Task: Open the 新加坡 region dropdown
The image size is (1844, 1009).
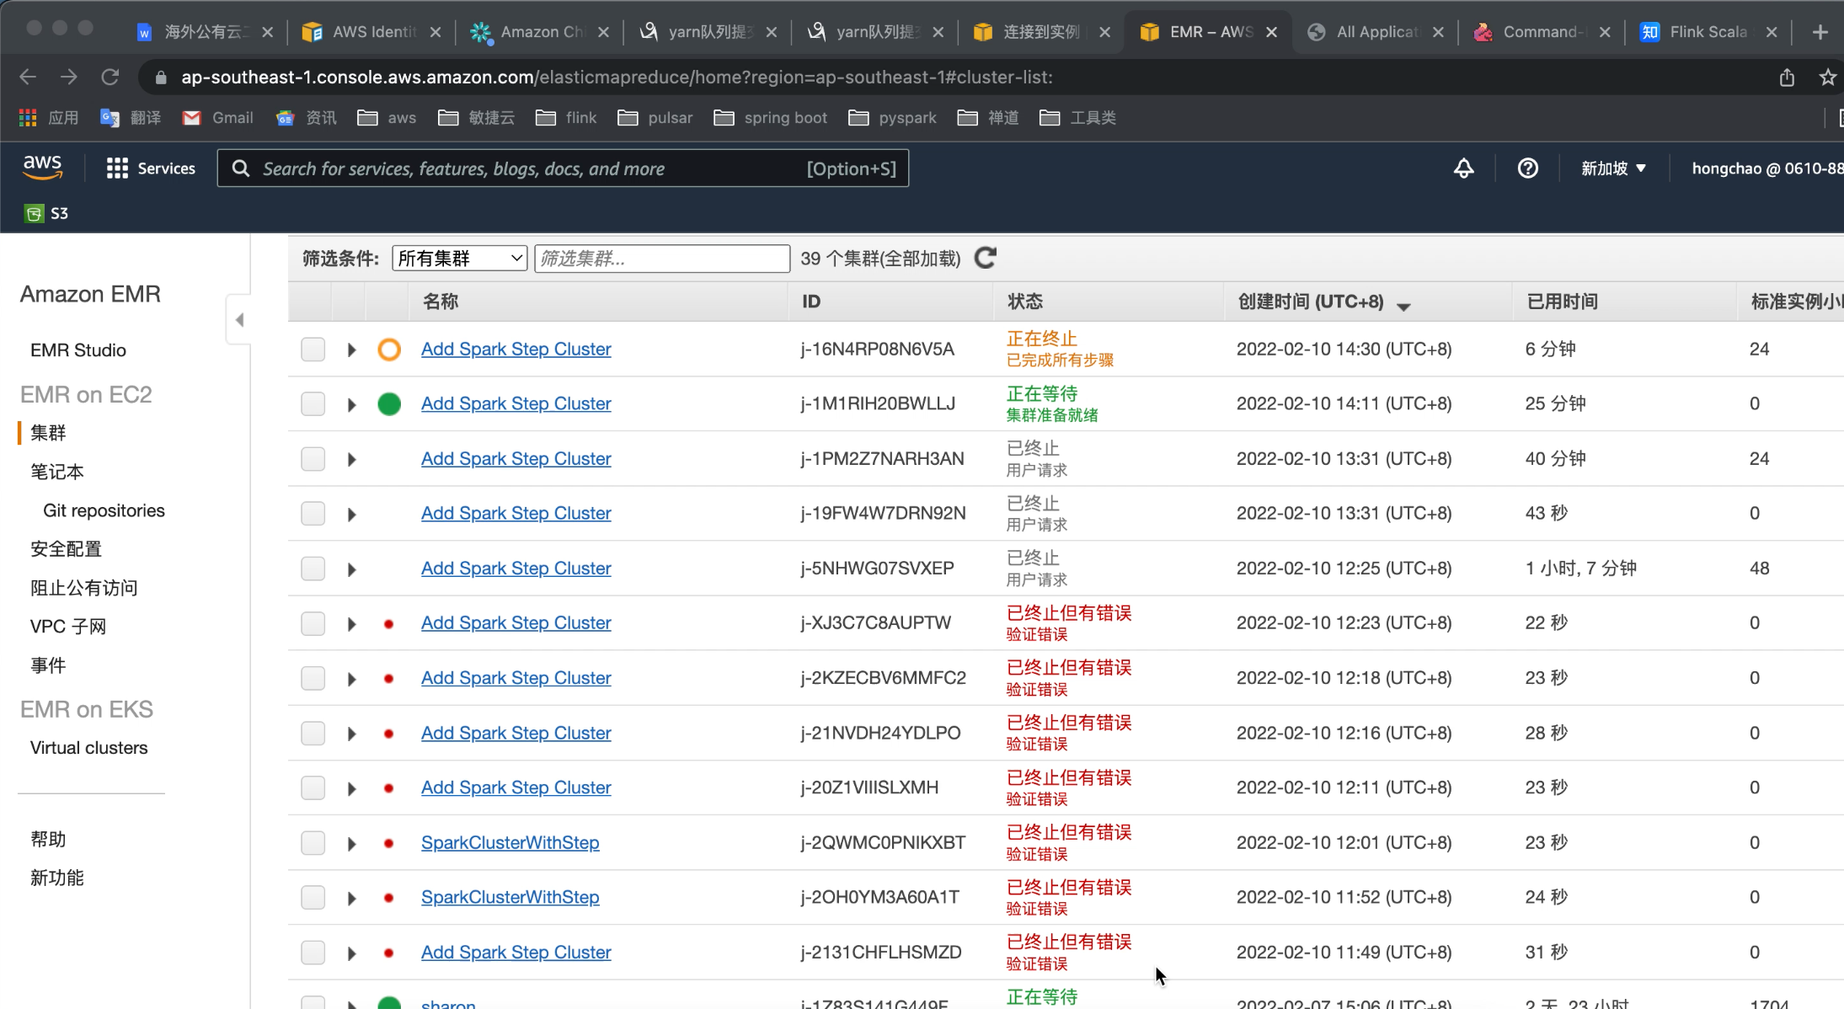Action: coord(1612,168)
